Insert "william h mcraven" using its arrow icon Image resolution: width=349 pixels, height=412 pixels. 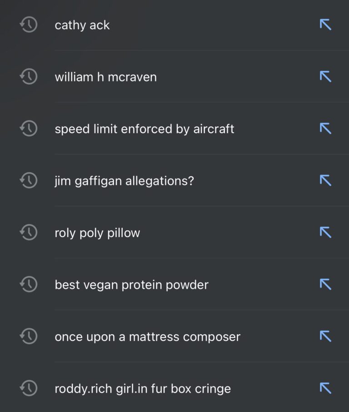point(325,76)
